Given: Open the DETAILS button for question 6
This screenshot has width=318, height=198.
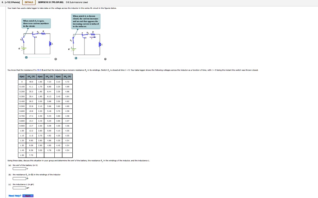Looking at the screenshot, I should 29,2.
